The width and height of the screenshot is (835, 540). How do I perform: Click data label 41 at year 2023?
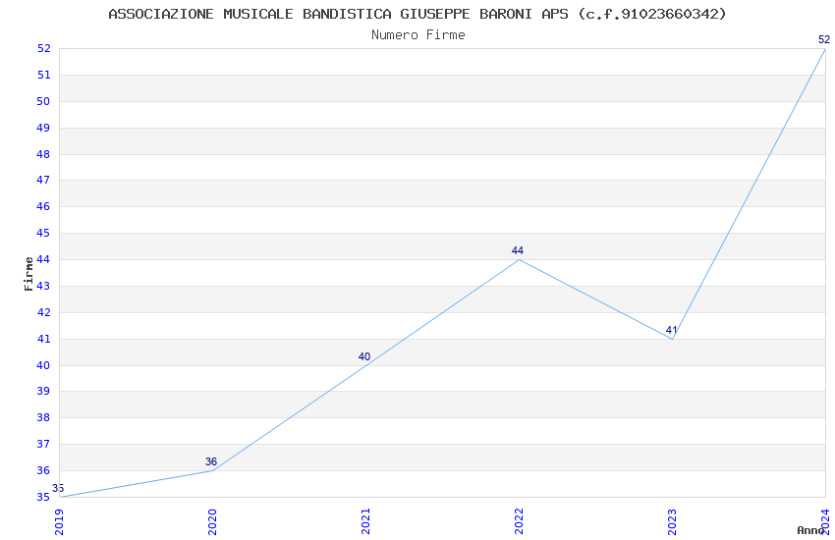(x=671, y=330)
